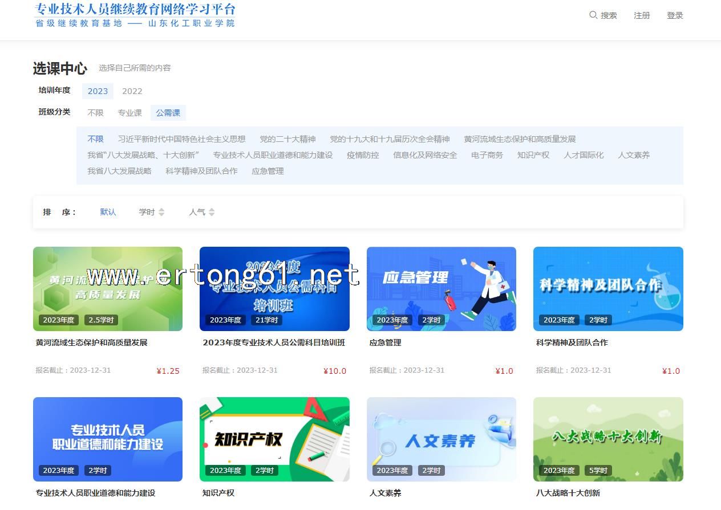Open the 八大战略十大创新 course thumbnail

point(607,439)
